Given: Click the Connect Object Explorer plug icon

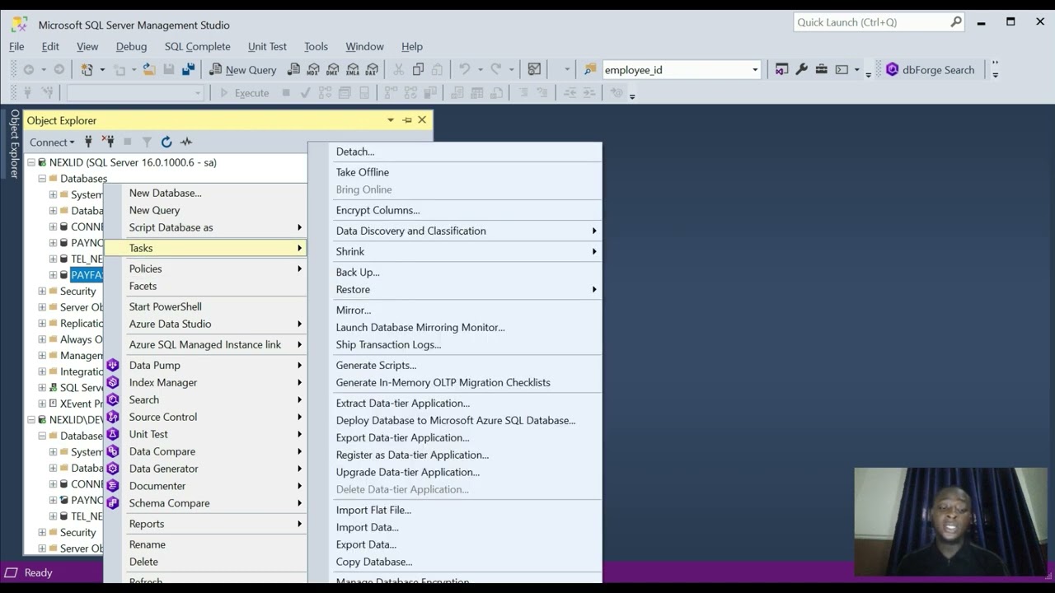Looking at the screenshot, I should [88, 142].
